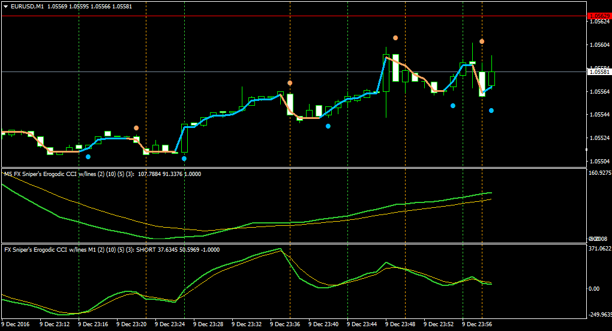This screenshot has height=331, width=612.
Task: Click price scale value 1.05504
Action: tap(599, 161)
